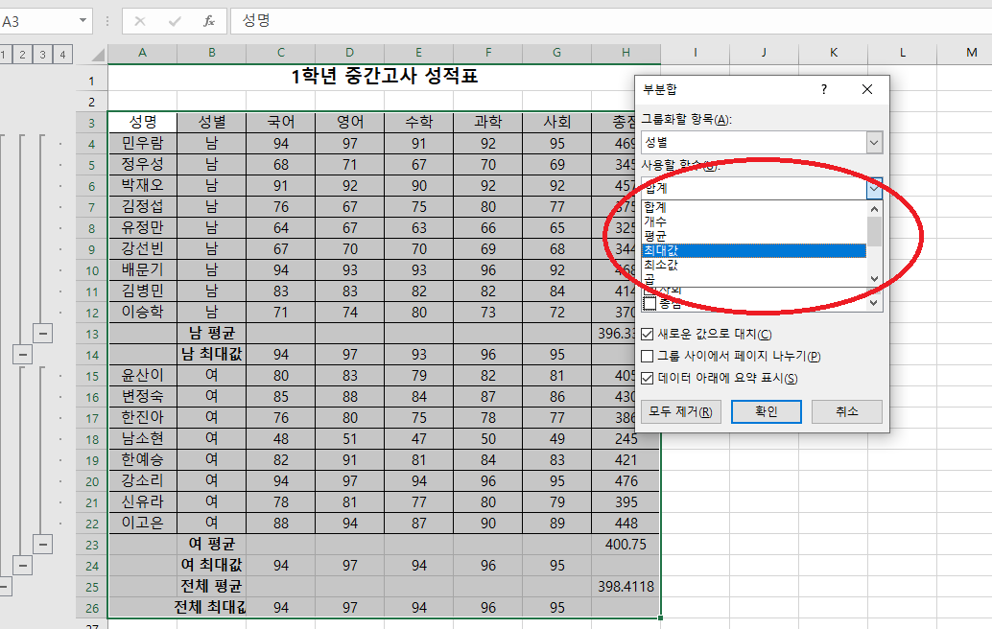Select cell B3 containing 성별
The width and height of the screenshot is (992, 629).
[211, 122]
